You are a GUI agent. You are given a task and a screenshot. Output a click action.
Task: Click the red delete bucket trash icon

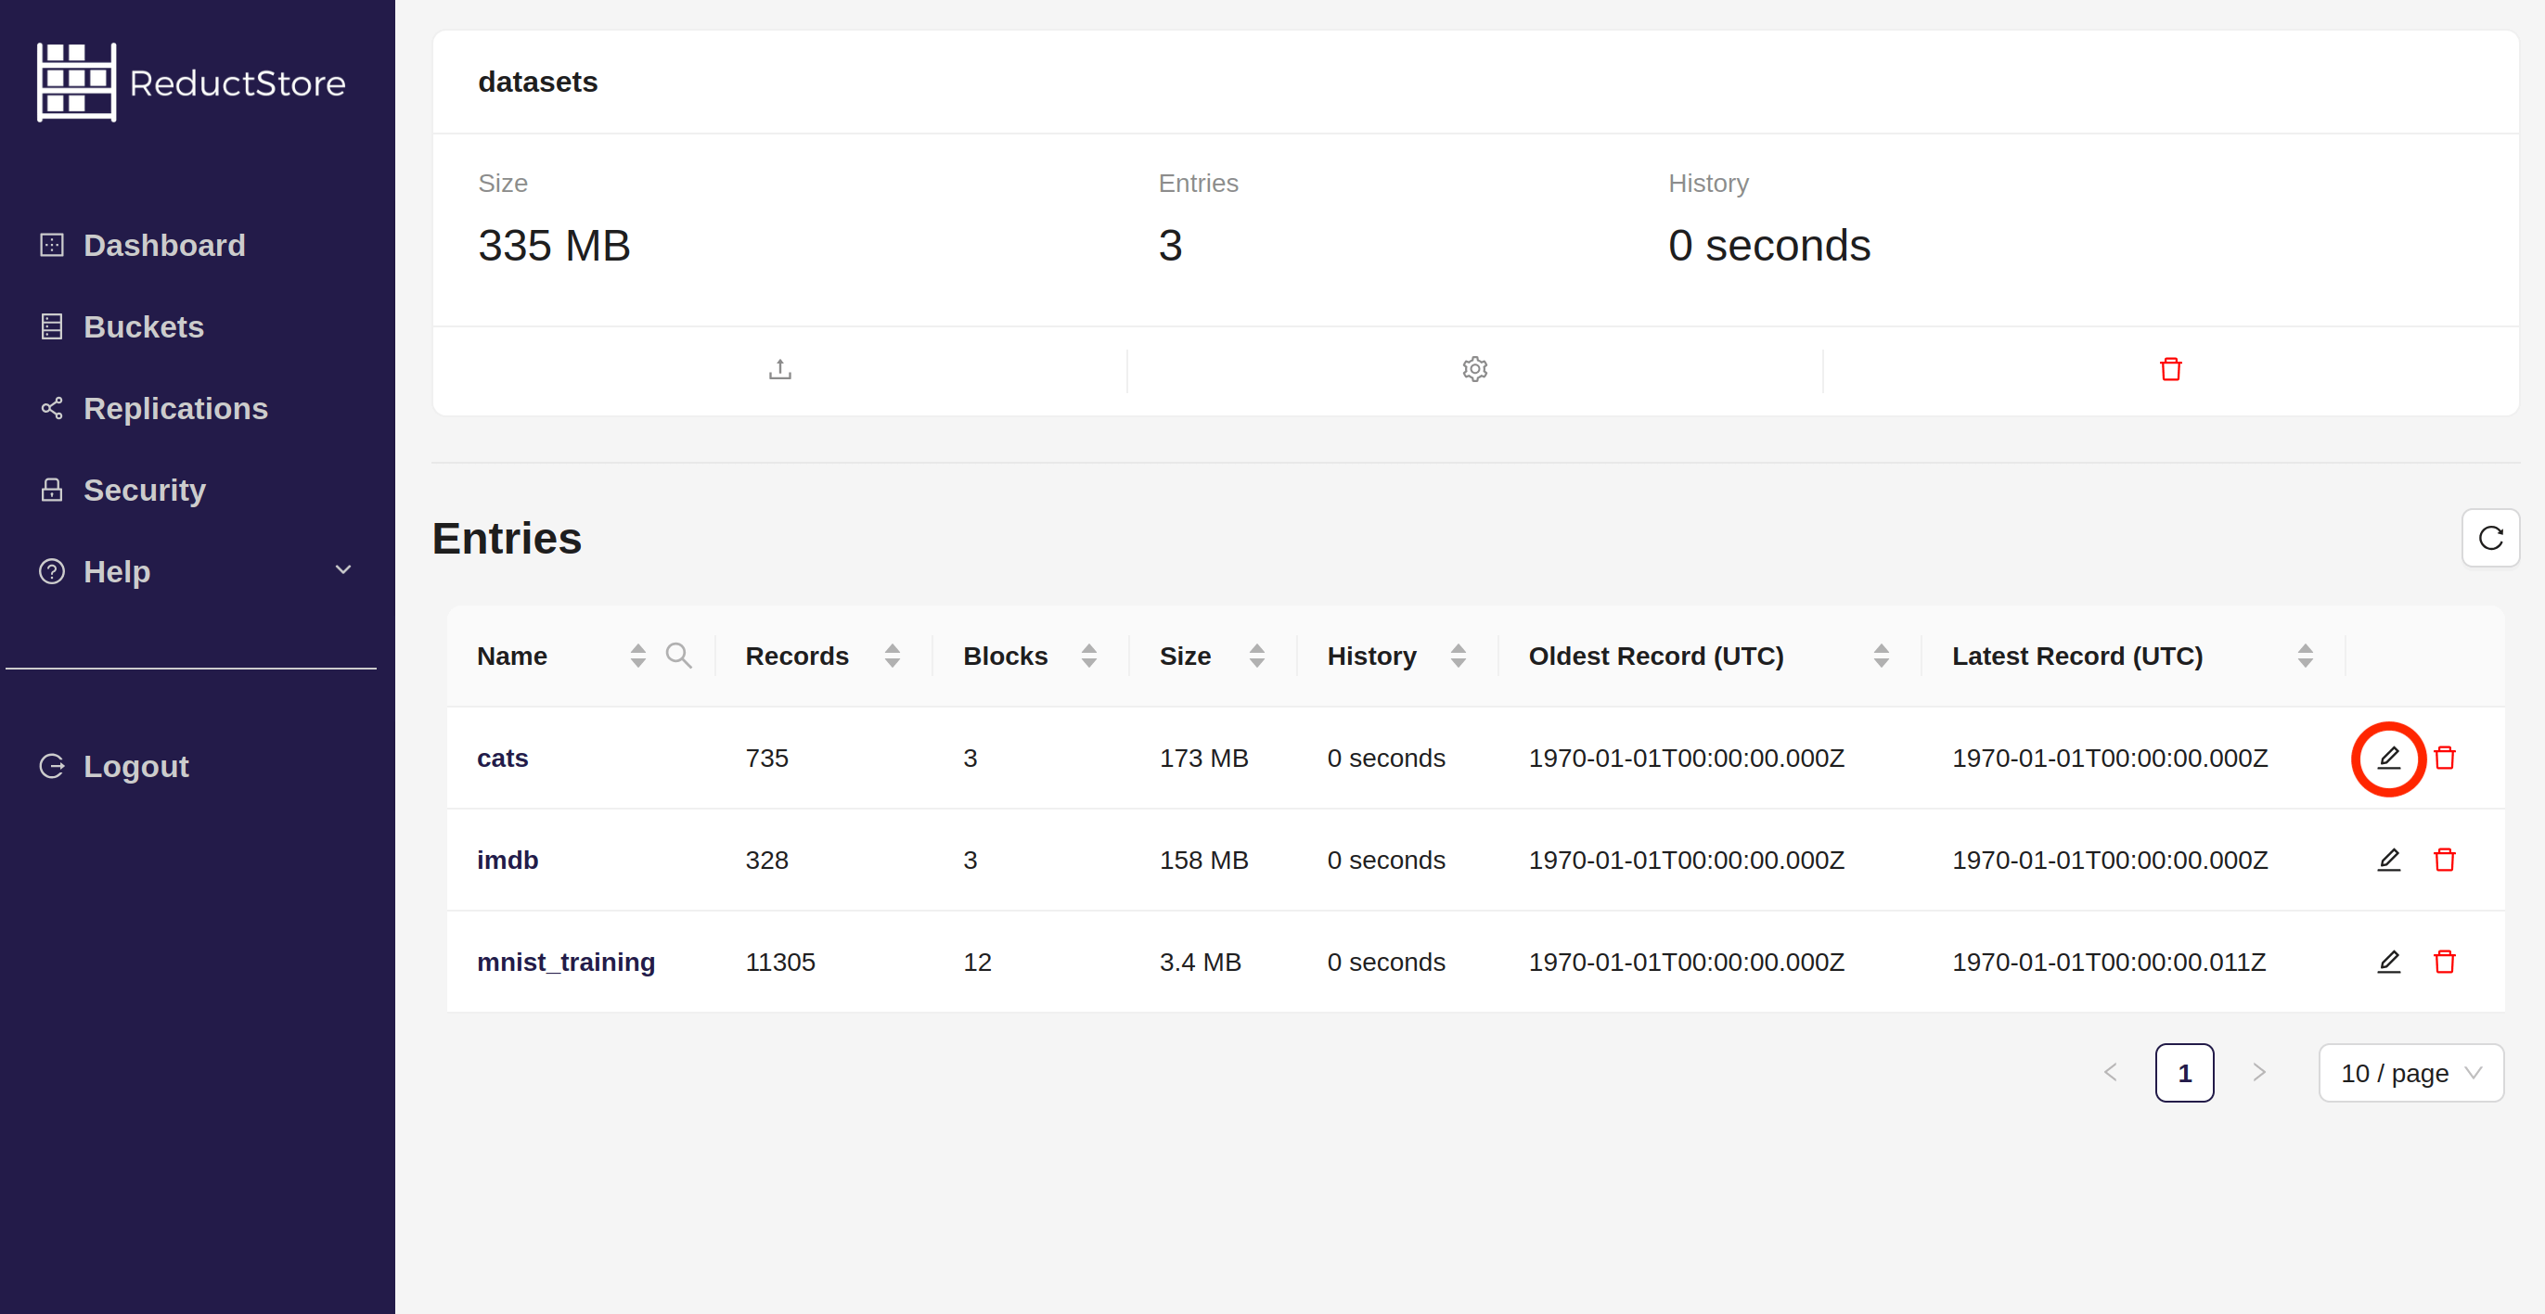[2169, 369]
